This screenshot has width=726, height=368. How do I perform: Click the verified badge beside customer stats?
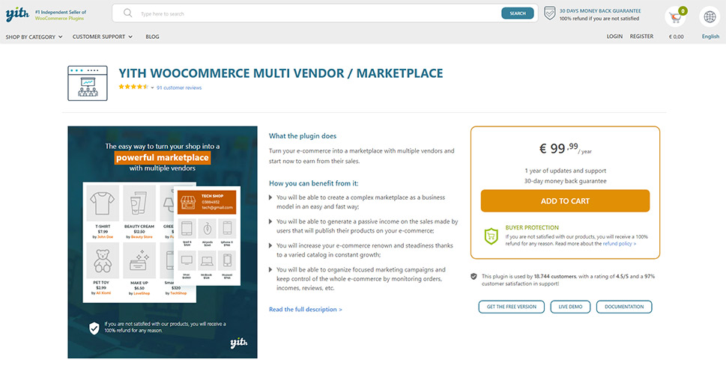(474, 277)
